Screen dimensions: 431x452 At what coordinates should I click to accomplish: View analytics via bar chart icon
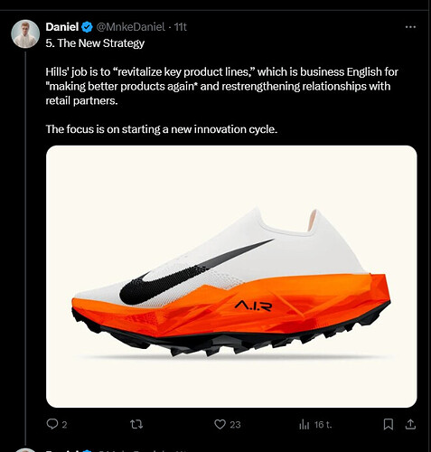(x=305, y=425)
